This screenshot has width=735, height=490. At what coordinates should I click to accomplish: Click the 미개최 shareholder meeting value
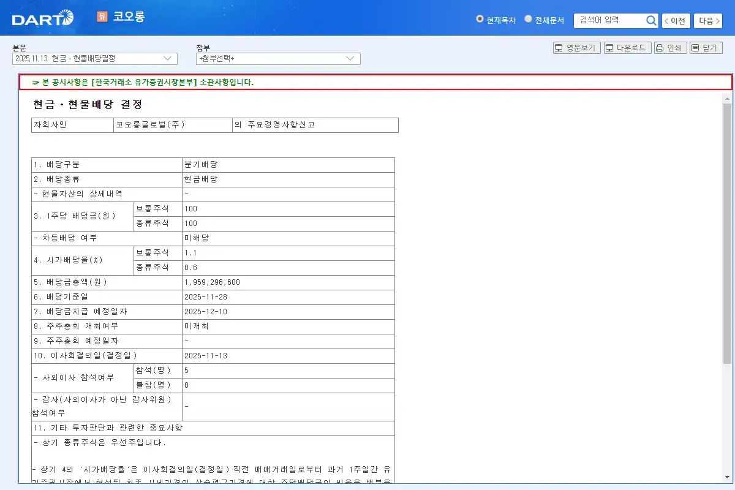pos(197,326)
